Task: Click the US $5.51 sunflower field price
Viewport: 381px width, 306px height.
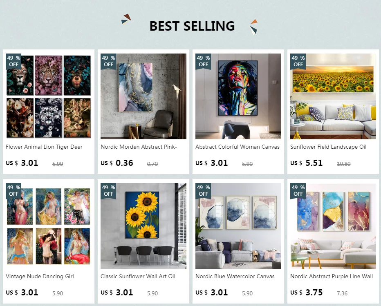Action: tap(307, 163)
